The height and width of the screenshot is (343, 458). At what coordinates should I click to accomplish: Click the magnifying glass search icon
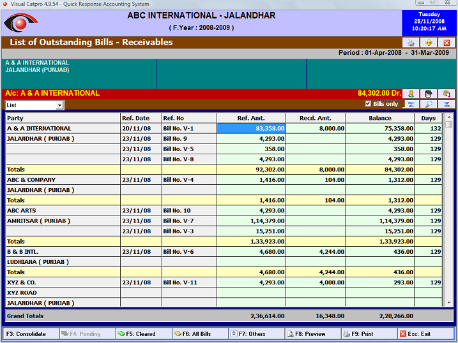click(x=429, y=105)
